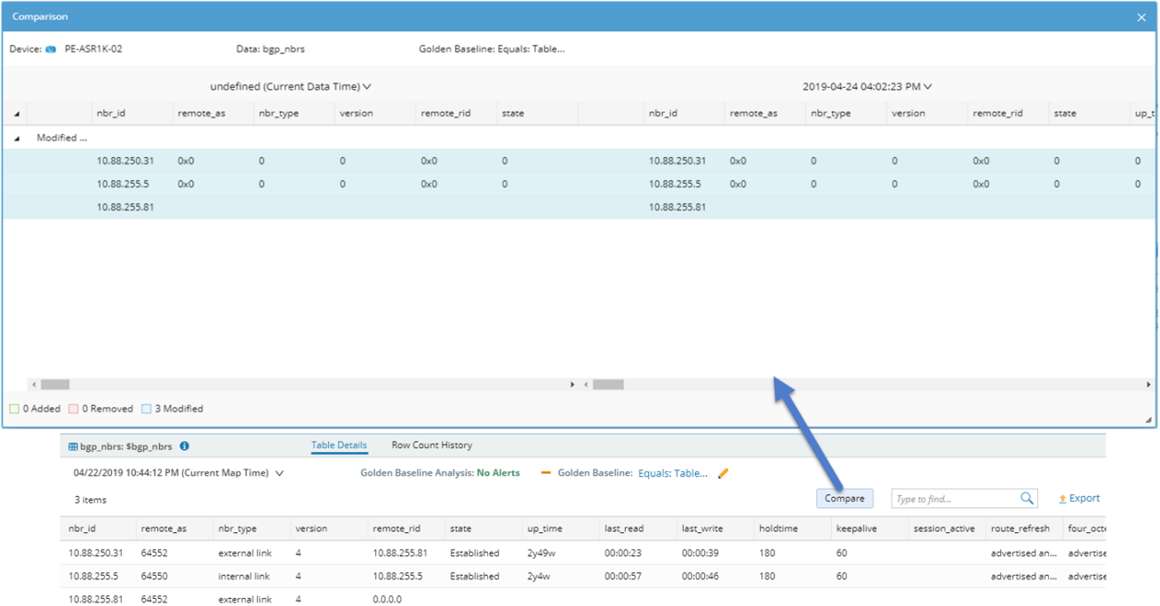Image resolution: width=1160 pixels, height=606 pixels.
Task: Click the collapse-all triangle in the comparison grid corner
Action: point(16,113)
